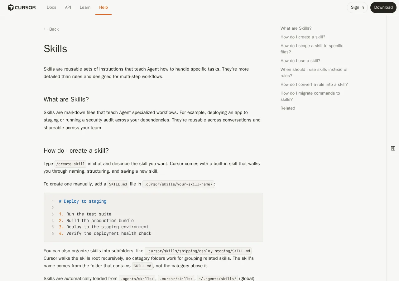The height and width of the screenshot is (281, 399).
Task: Click the /create-skill inline code snippet
Action: (70, 164)
